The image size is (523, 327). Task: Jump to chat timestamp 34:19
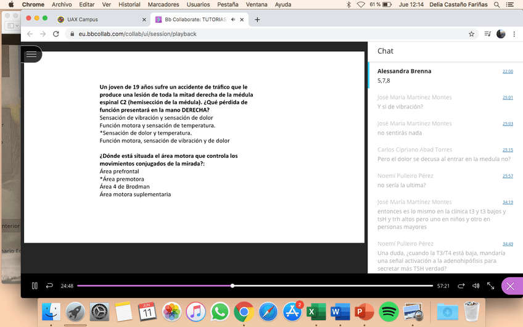pos(507,202)
